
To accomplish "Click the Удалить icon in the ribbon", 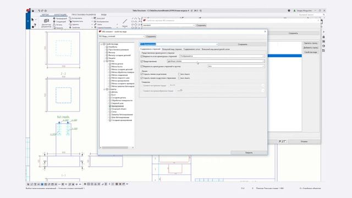I will [70, 24].
